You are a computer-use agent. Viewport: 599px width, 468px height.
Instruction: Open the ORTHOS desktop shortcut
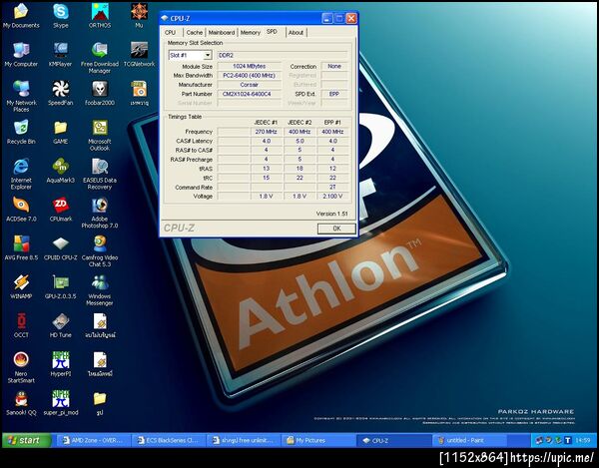point(100,15)
